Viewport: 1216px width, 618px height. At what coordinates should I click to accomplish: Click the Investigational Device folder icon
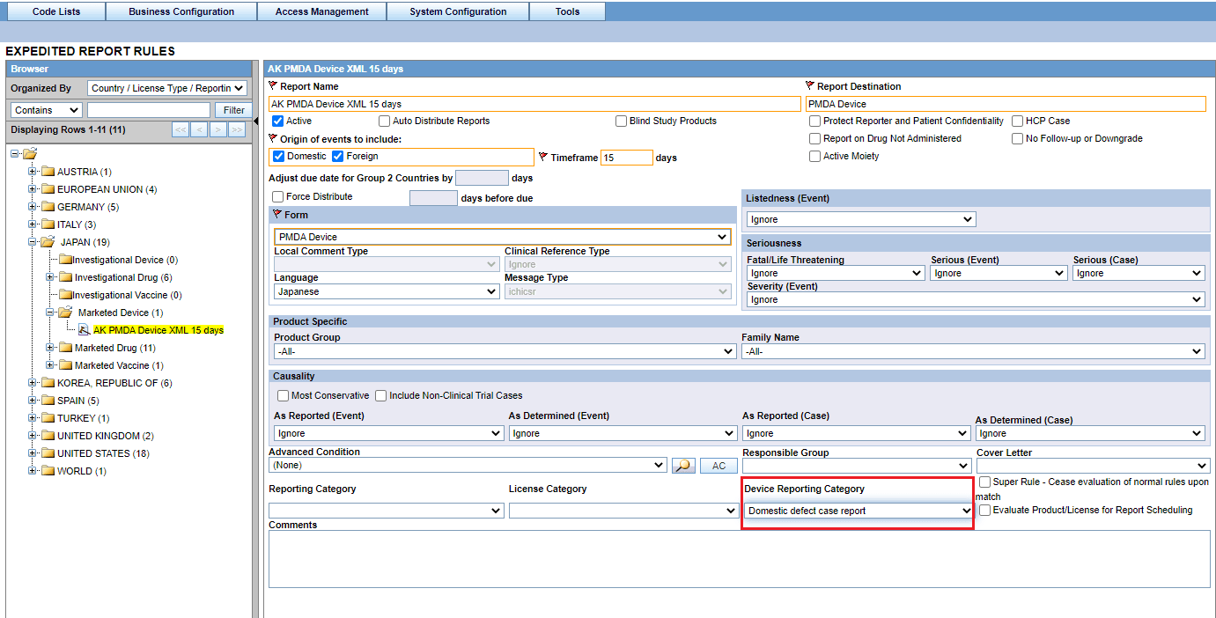pos(65,260)
